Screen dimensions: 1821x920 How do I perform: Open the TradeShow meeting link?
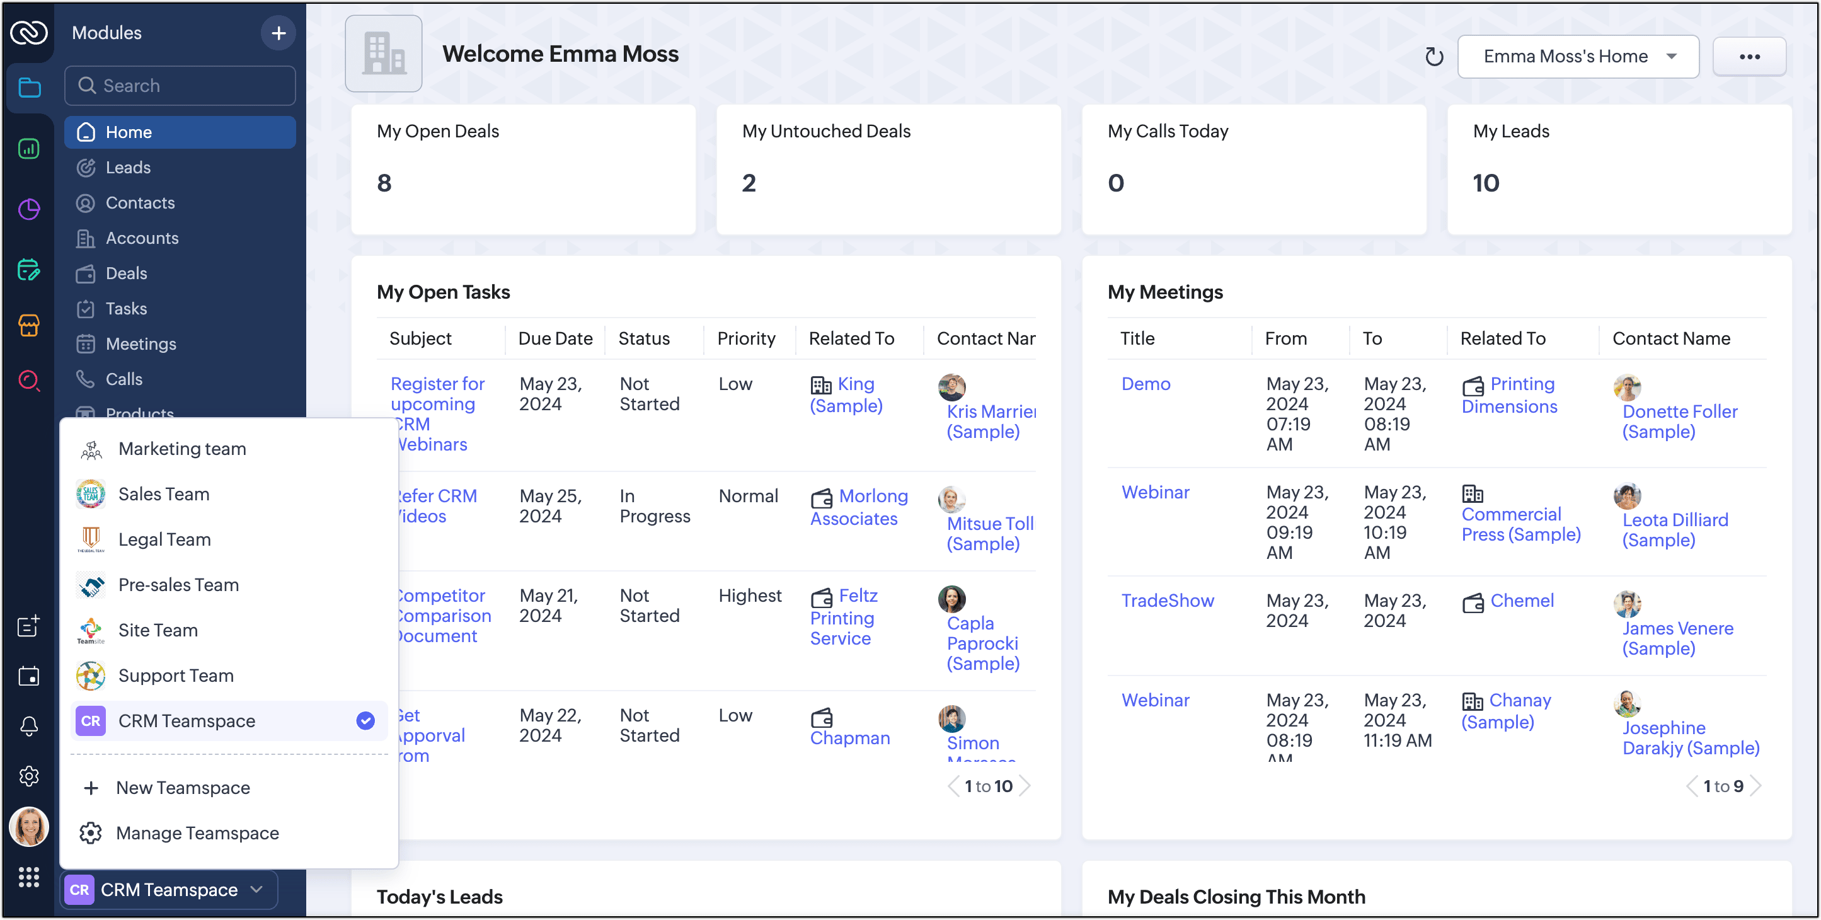1167,601
